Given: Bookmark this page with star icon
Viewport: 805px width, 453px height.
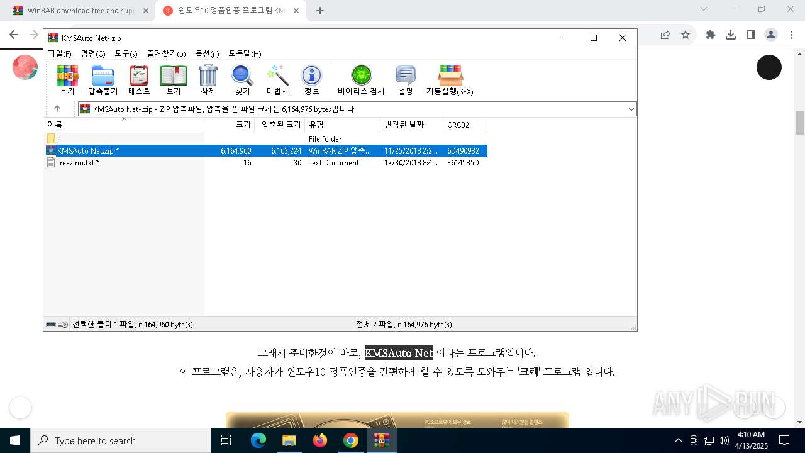Looking at the screenshot, I should 686,35.
